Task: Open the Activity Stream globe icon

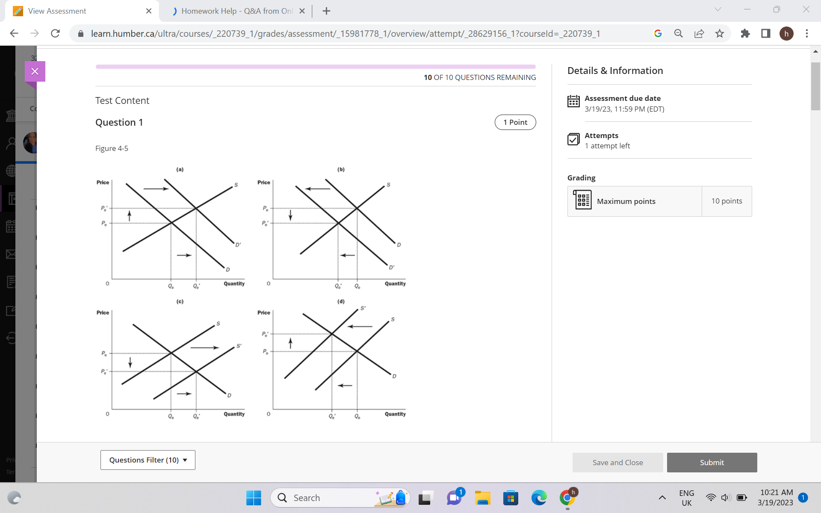Action: pyautogui.click(x=11, y=171)
